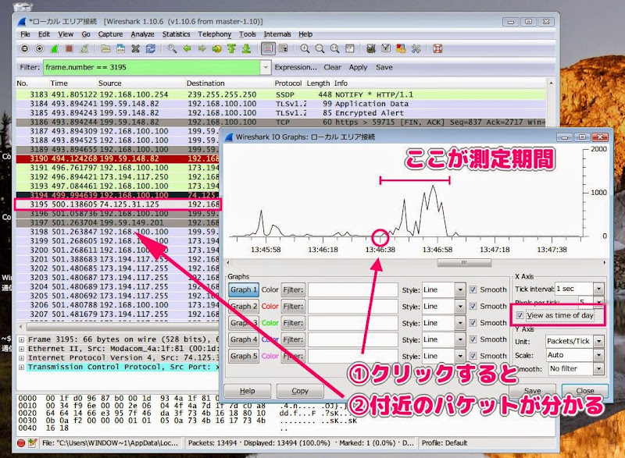Expand Internet Protocol Version 4 row
Screen dimensions: 625x458
pos(22,358)
